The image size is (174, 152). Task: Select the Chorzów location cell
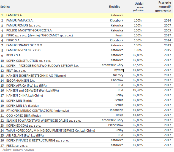click(117, 80)
